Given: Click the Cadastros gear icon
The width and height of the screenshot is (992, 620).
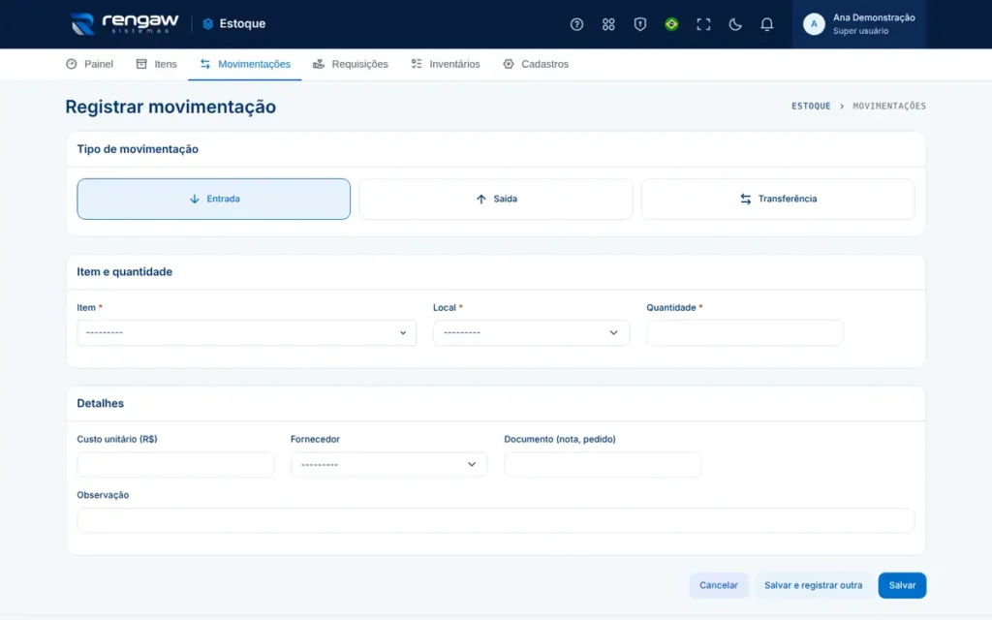Looking at the screenshot, I should pyautogui.click(x=508, y=64).
